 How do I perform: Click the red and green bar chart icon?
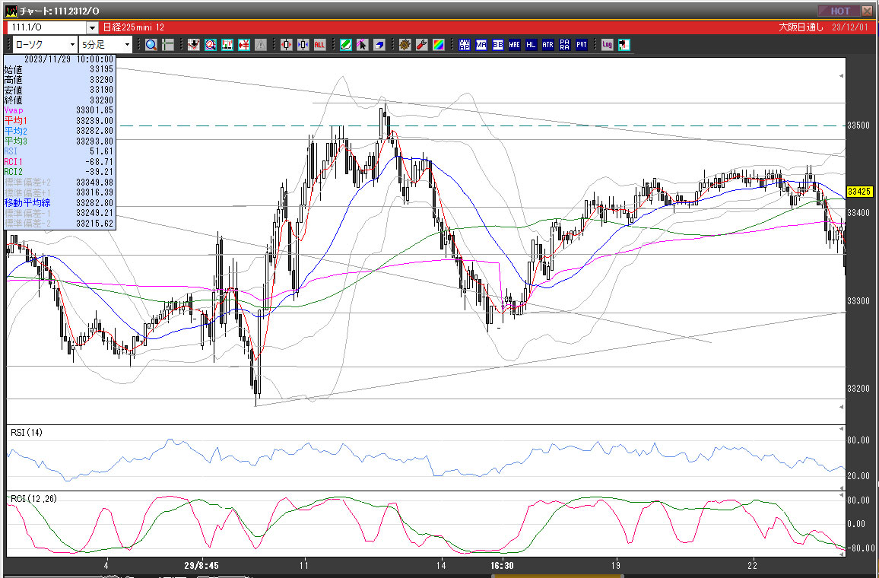click(x=227, y=45)
